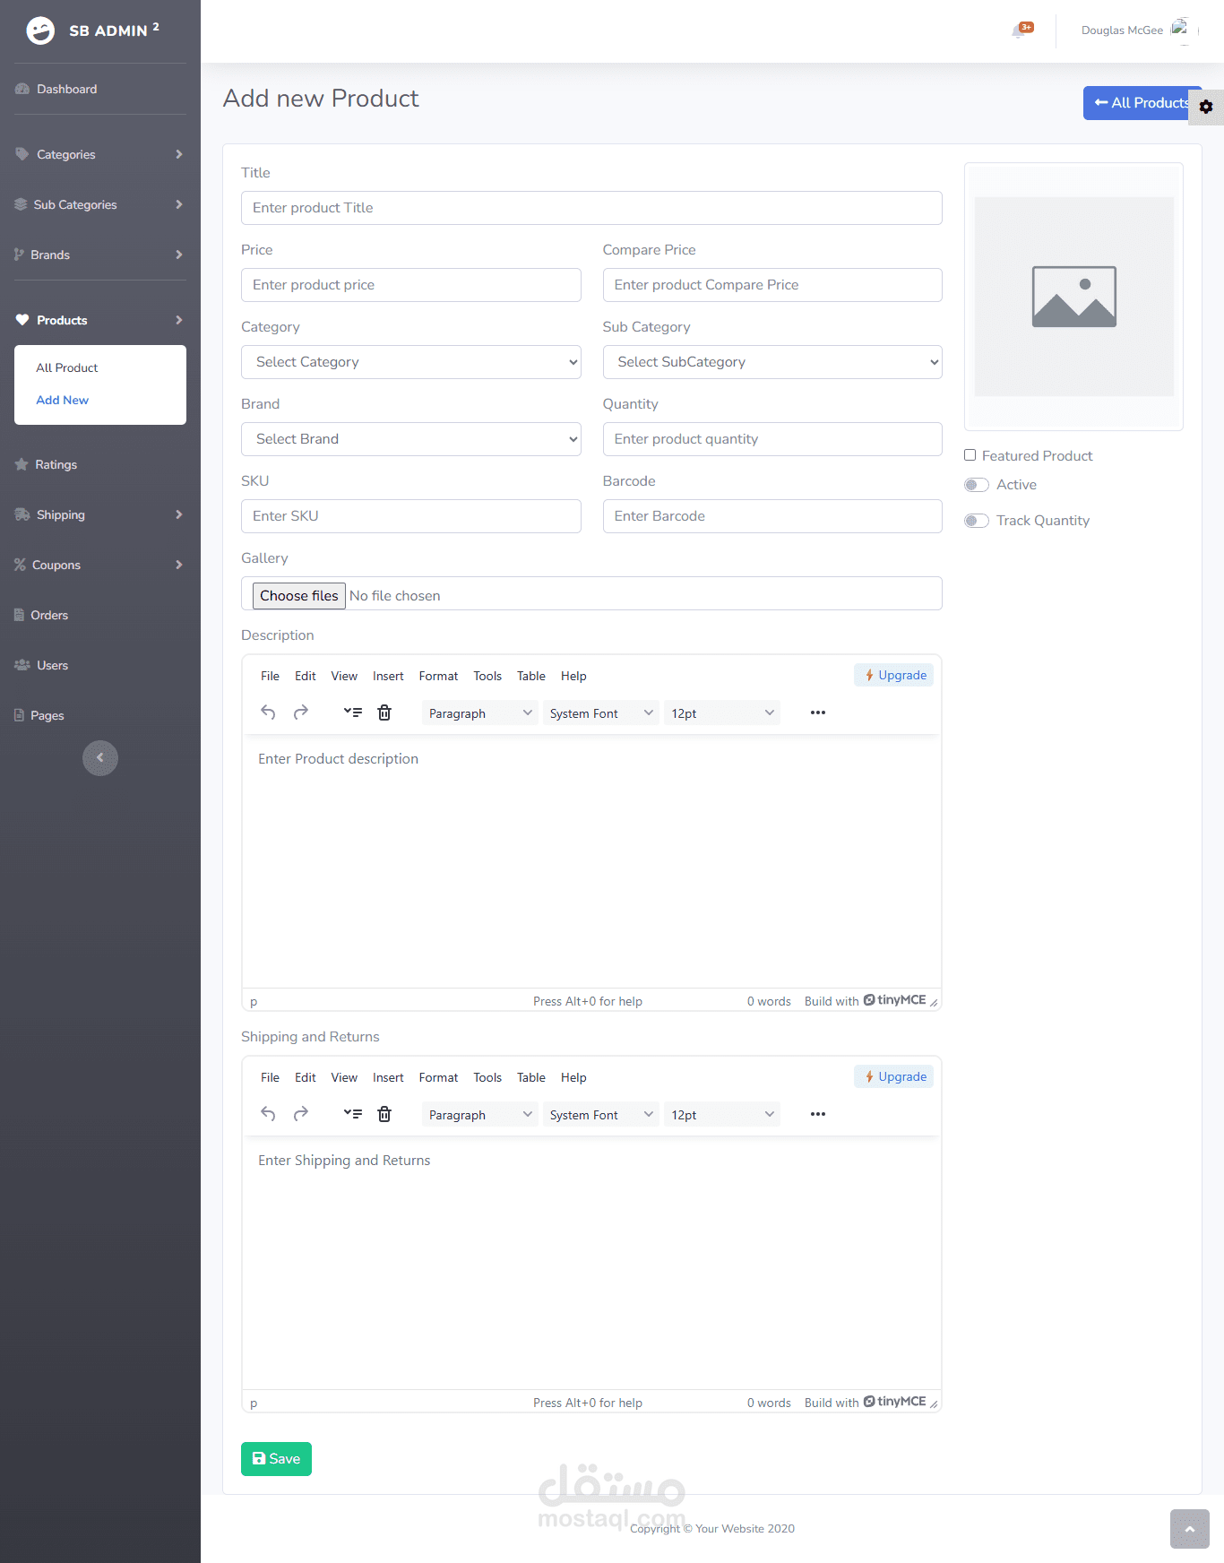1224x1563 pixels.
Task: Open System Font dropdown in Description editor
Action: click(601, 713)
